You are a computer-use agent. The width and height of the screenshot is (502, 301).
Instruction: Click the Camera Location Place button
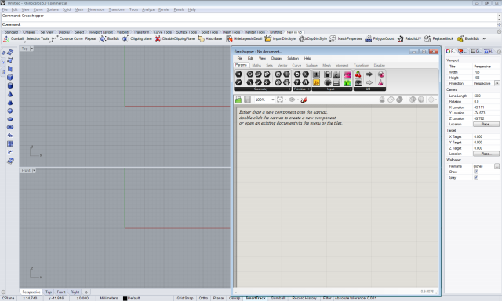pyautogui.click(x=486, y=124)
